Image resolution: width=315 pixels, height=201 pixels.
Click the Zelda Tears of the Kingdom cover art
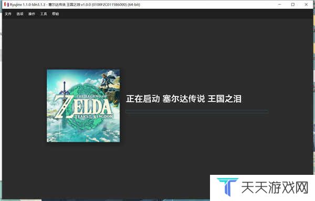point(83,106)
